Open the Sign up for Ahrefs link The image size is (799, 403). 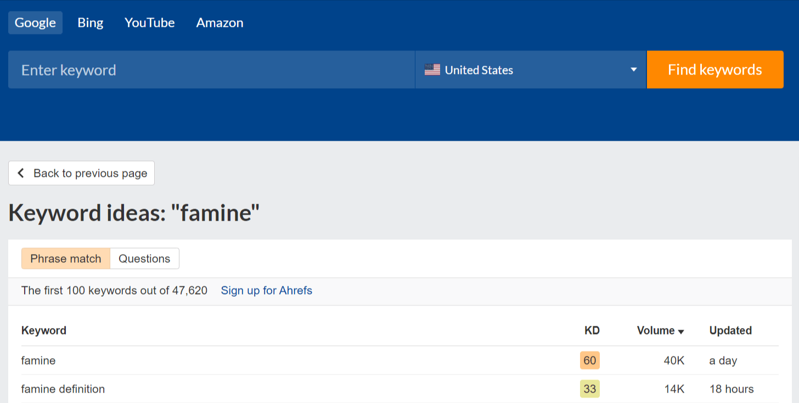(x=267, y=291)
